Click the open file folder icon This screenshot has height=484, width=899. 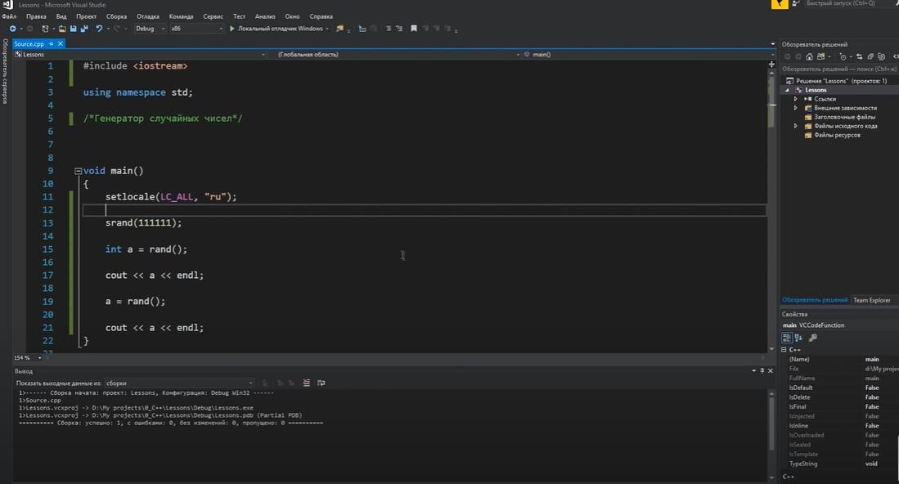click(62, 29)
